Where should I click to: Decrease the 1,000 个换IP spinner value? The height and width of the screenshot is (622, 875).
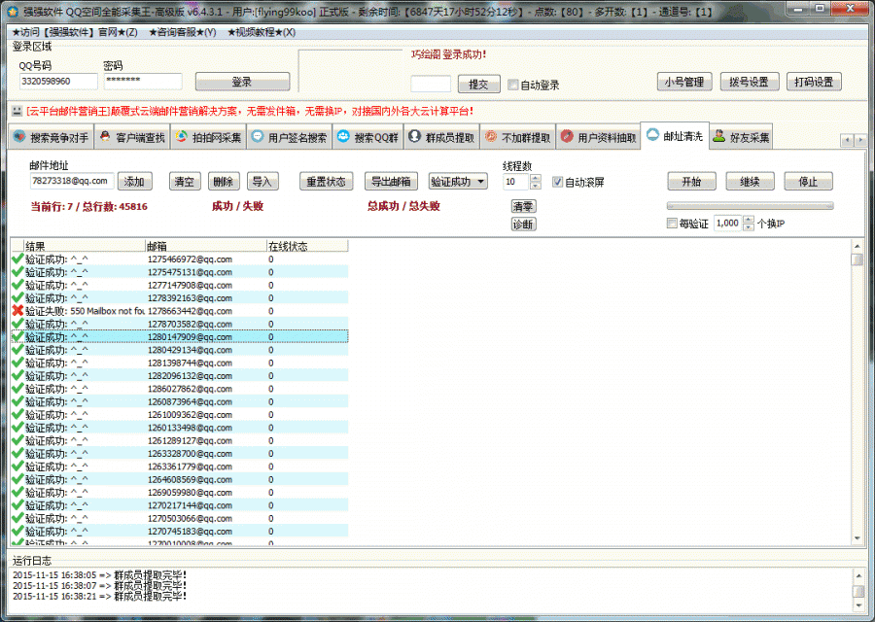749,227
